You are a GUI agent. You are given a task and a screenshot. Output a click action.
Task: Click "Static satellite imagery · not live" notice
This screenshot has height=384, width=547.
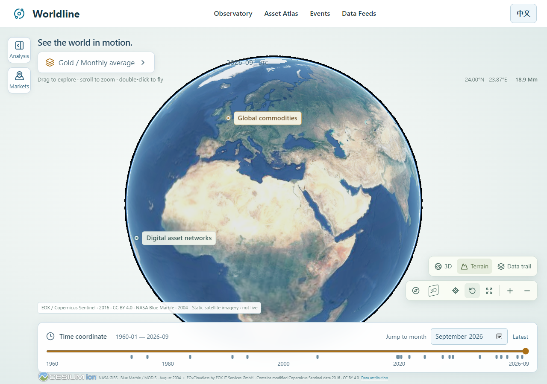point(225,308)
